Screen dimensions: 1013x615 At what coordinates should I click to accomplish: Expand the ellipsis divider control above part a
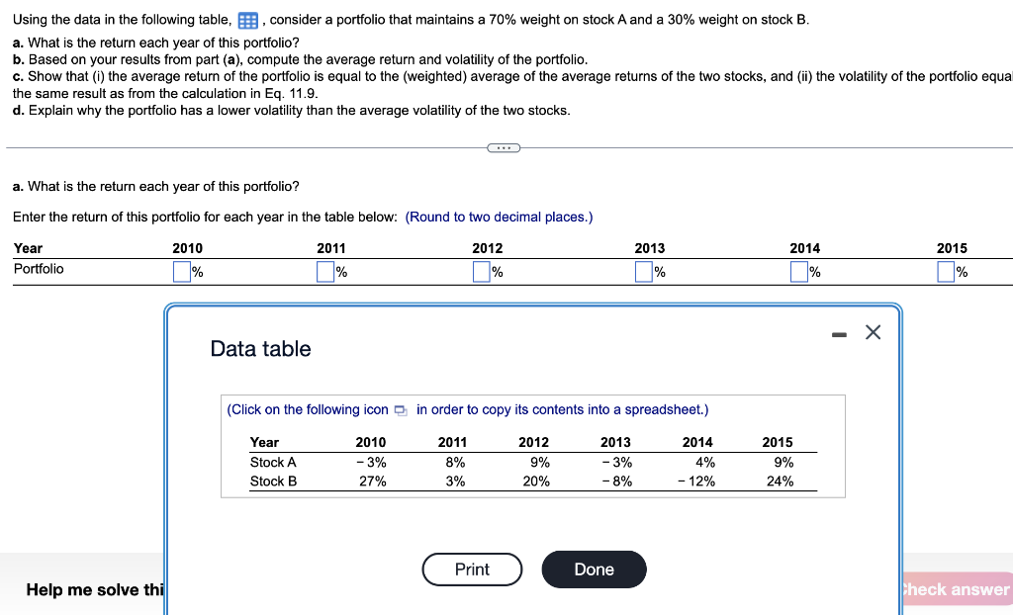[x=504, y=147]
